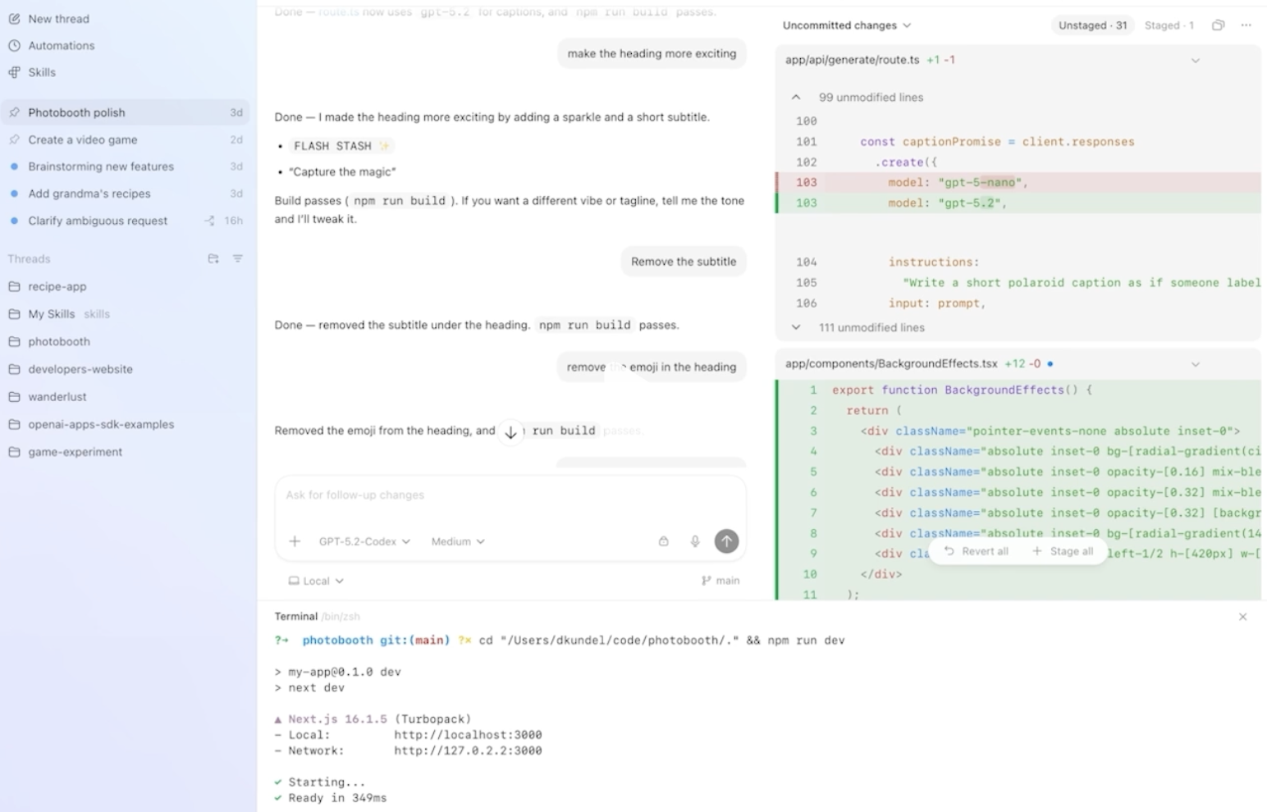Click the microphone dictation icon
Image resolution: width=1267 pixels, height=812 pixels.
tap(695, 541)
